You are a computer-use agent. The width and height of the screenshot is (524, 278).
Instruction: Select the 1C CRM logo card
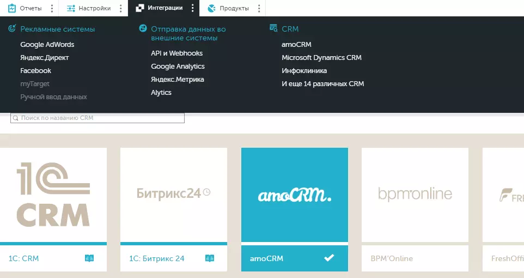[53, 195]
